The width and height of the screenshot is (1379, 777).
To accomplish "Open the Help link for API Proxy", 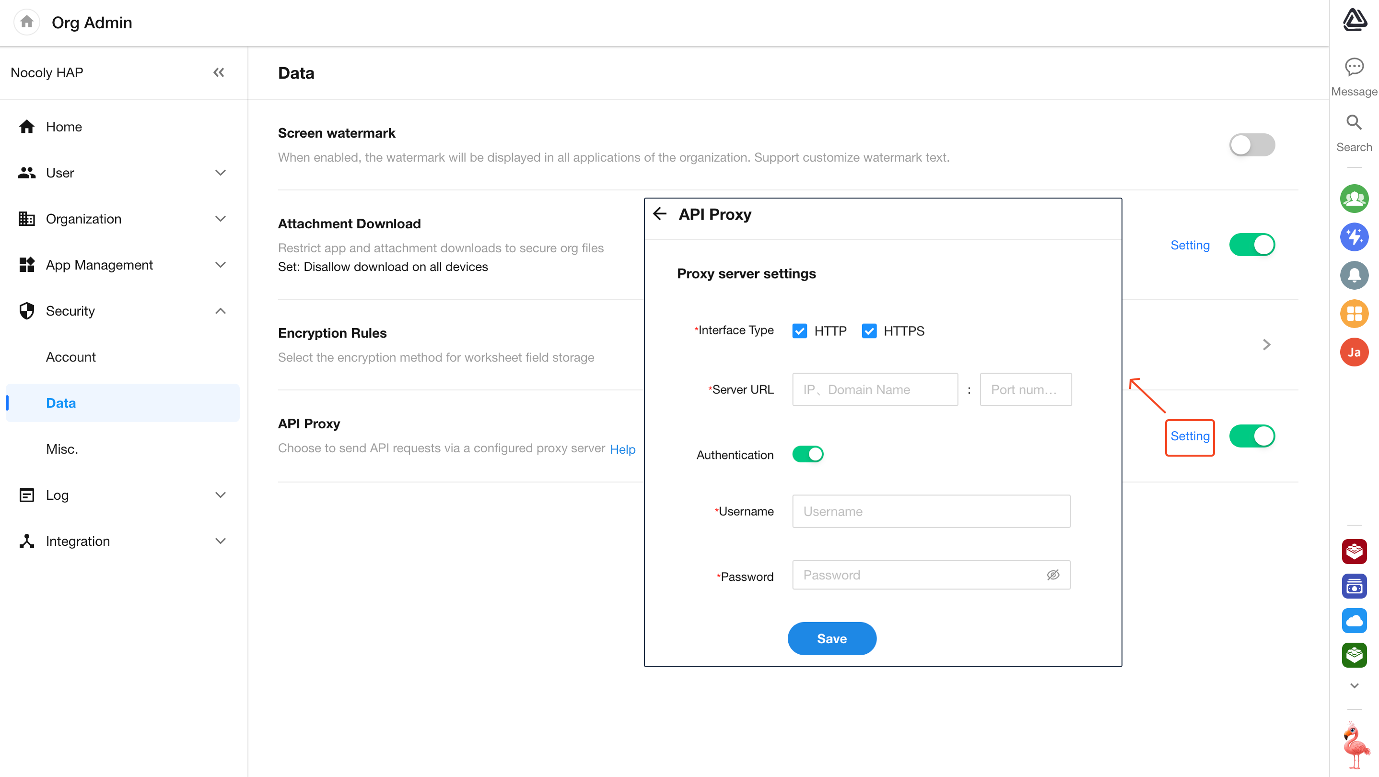I will [622, 449].
